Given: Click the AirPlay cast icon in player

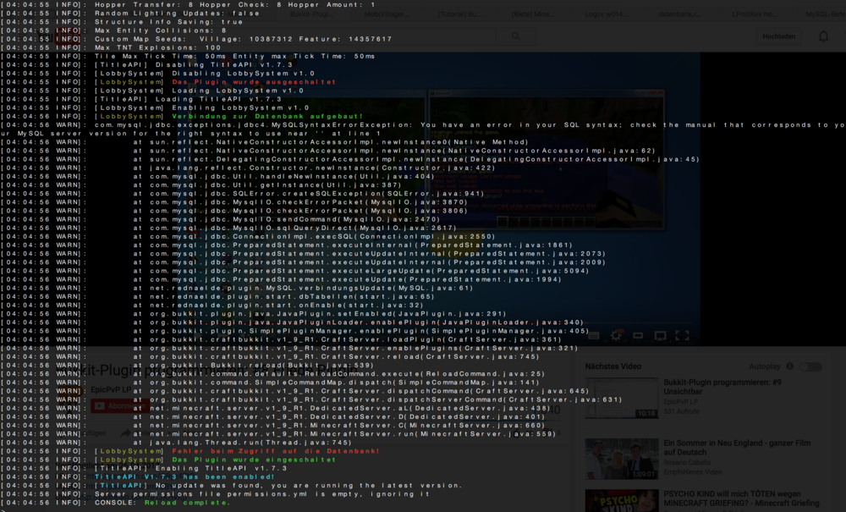Looking at the screenshot, I should tap(660, 336).
